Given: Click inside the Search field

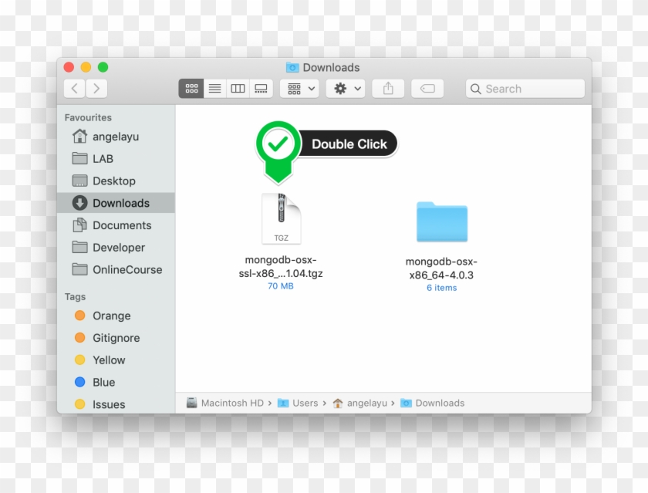Looking at the screenshot, I should [x=525, y=88].
